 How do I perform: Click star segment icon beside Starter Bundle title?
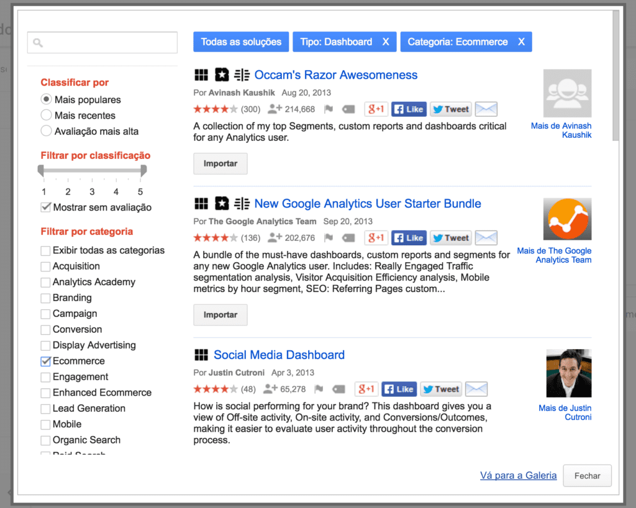coord(222,204)
